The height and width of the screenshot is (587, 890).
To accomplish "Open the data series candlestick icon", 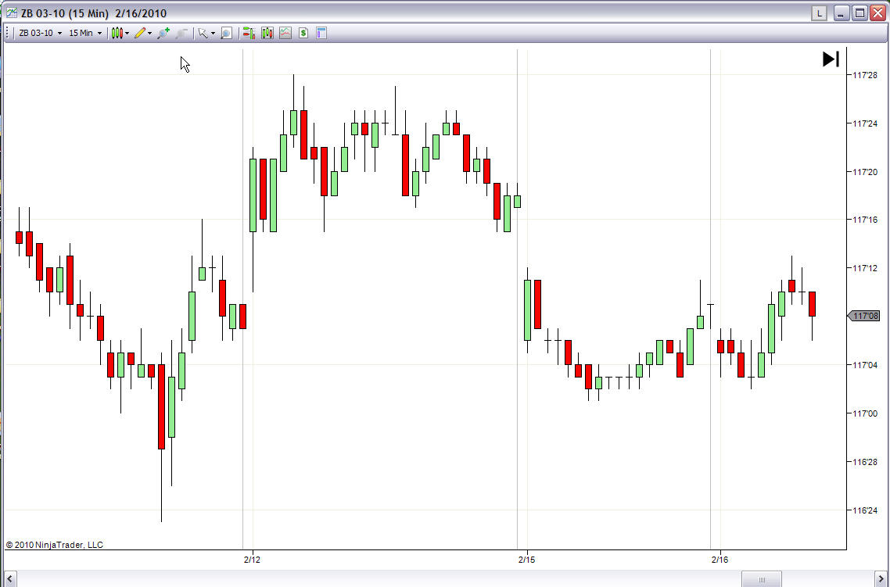I will tap(267, 33).
